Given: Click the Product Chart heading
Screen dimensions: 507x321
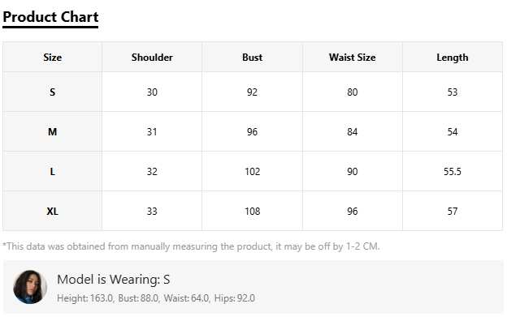Looking at the screenshot, I should click(50, 17).
